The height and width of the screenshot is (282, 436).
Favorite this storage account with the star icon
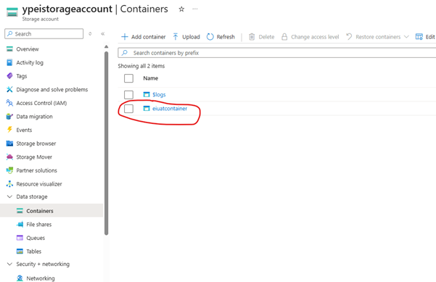(x=181, y=9)
